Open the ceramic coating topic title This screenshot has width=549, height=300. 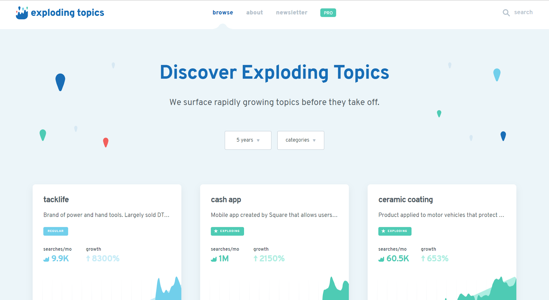coord(406,200)
